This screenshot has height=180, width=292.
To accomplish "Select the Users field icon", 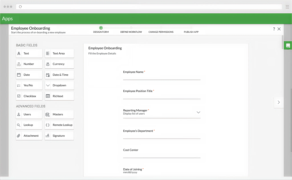I will pos(19,114).
